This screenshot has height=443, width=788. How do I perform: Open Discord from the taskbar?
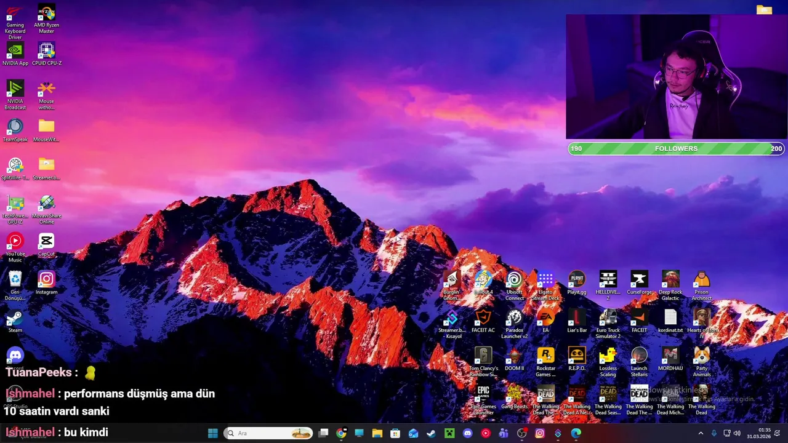point(467,433)
